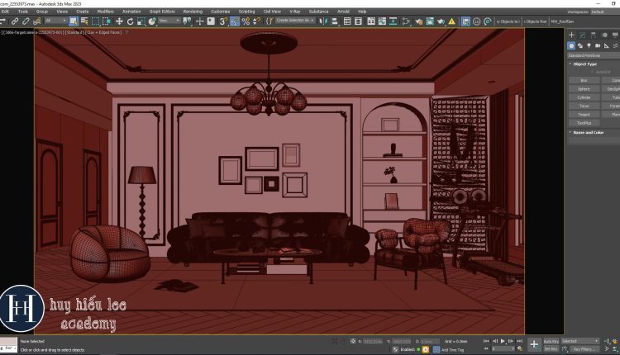Viewport: 620px width, 355px height.
Task: Click the Render Production teapot icon
Action: click(441, 21)
